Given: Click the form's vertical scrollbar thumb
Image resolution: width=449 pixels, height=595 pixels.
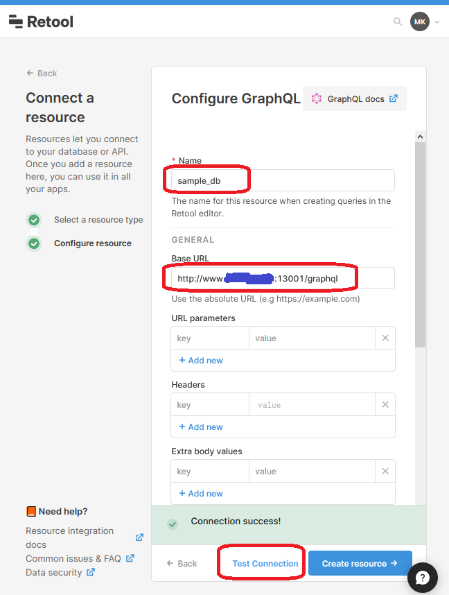Looking at the screenshot, I should [420, 245].
